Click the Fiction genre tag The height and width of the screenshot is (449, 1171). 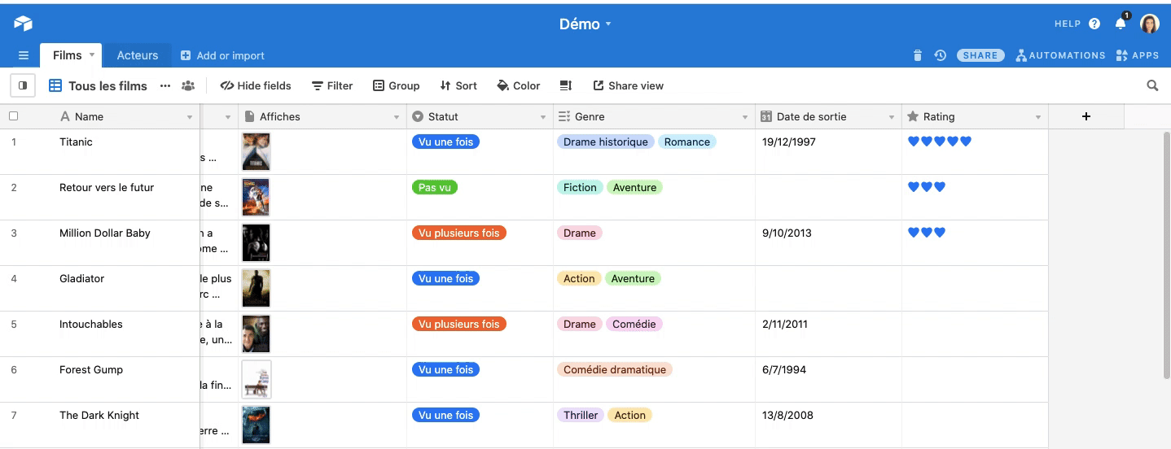pos(580,187)
